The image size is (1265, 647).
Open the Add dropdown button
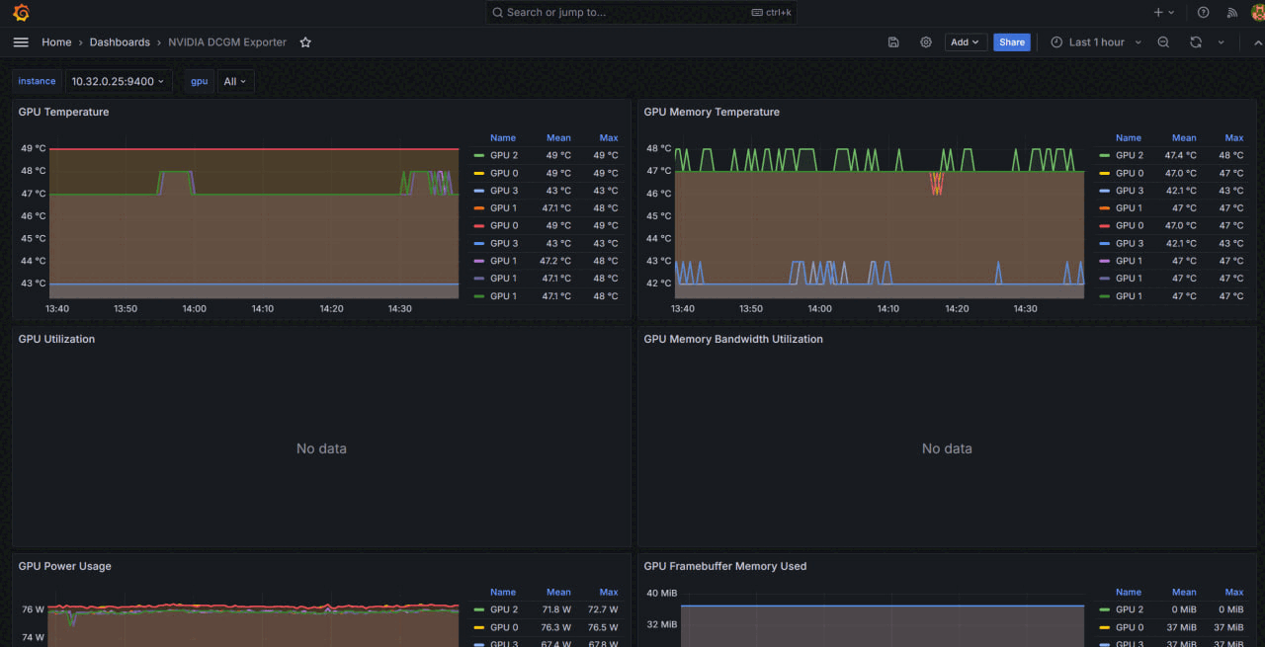(965, 42)
